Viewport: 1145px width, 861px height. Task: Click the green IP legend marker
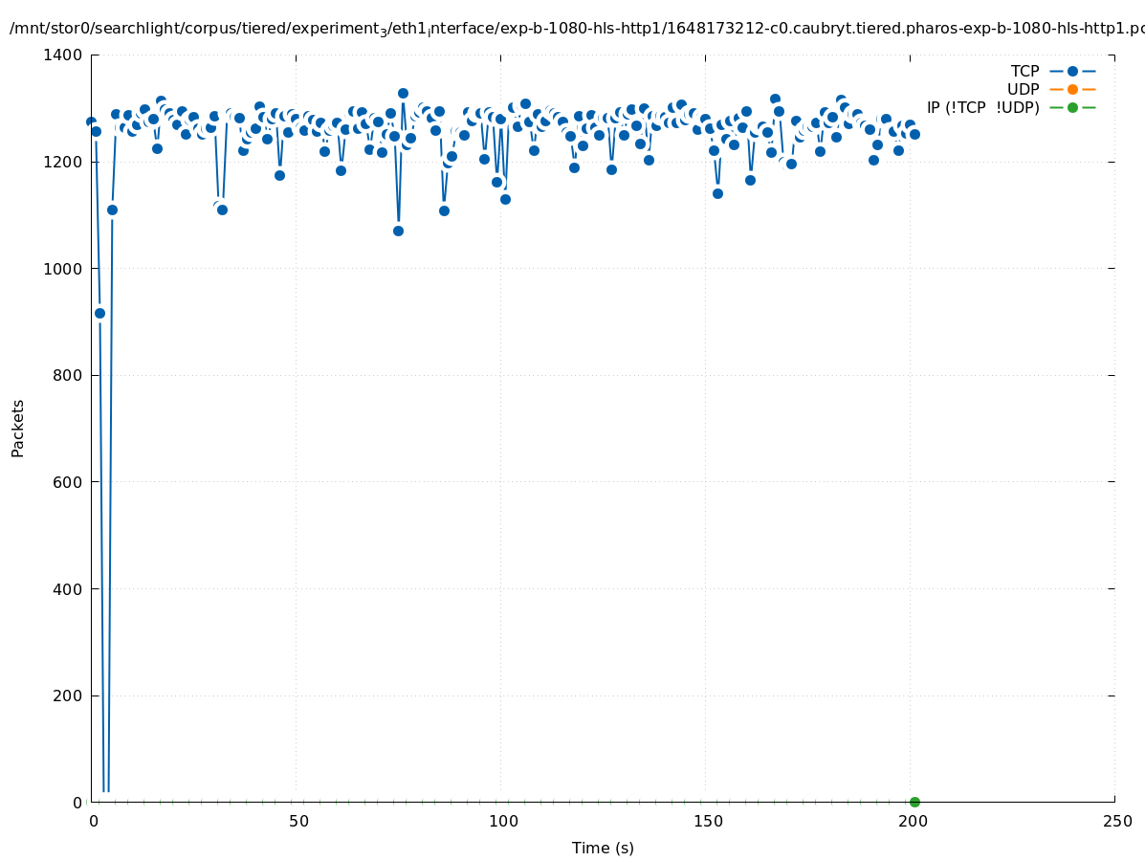tap(1072, 107)
